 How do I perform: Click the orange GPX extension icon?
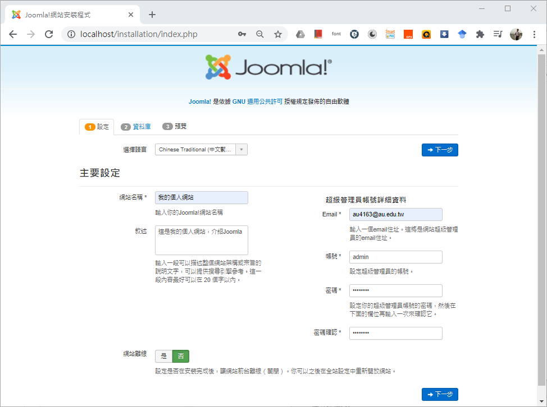408,34
